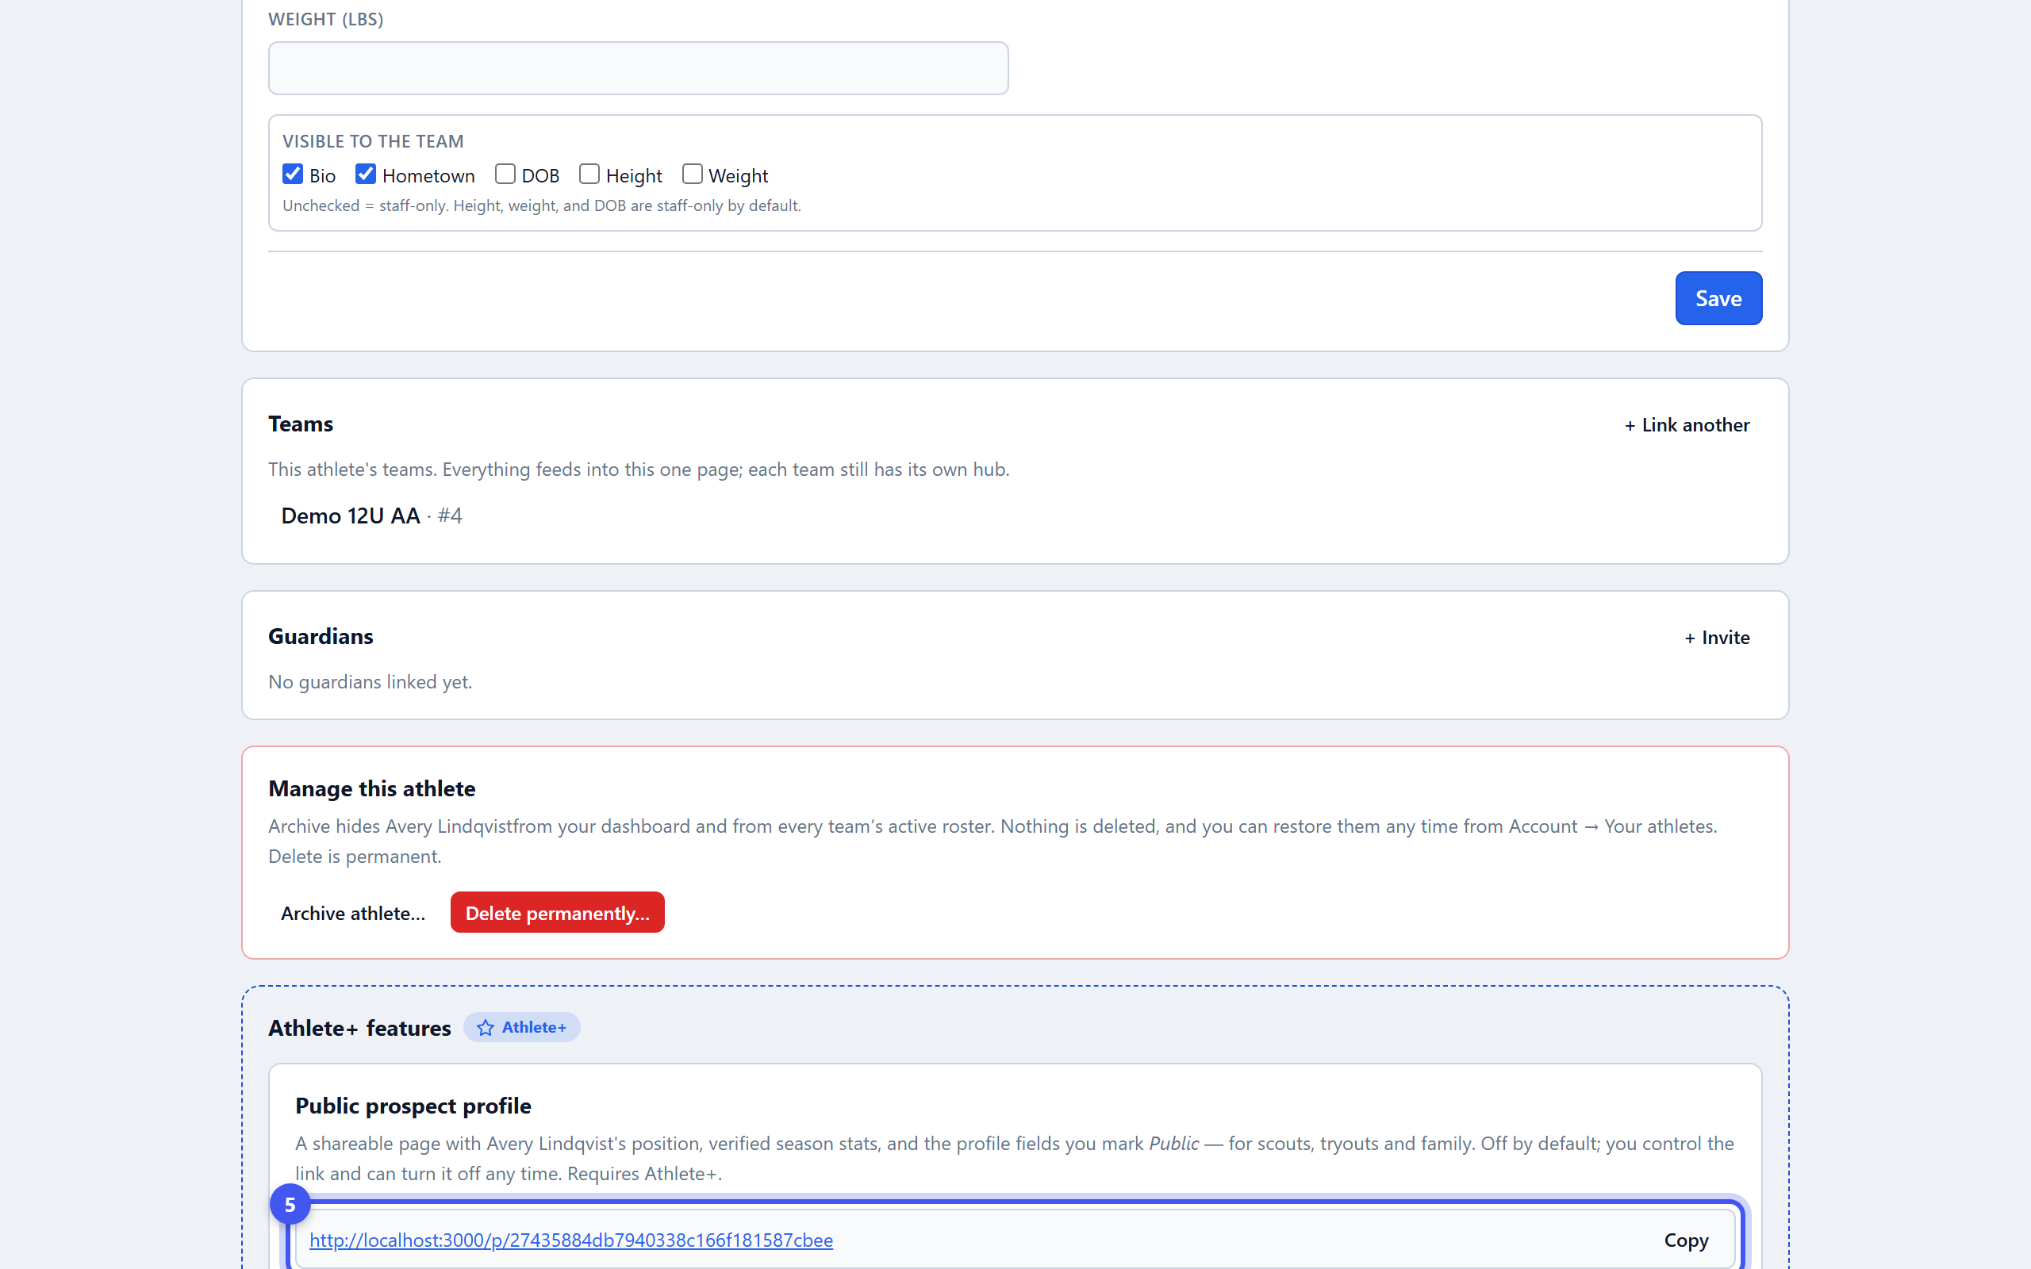Screen dimensions: 2031x1269
Task: Enable the Height visibility checkbox
Action: pyautogui.click(x=589, y=174)
